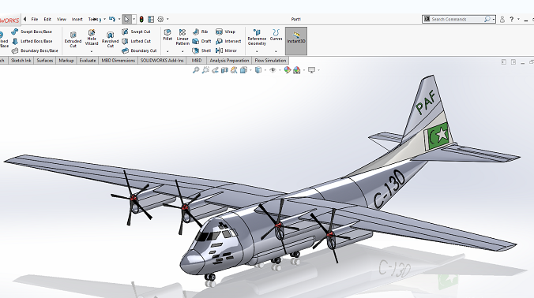Viewport: 534px width, 298px height.
Task: Select the Lofted Cut tool
Action: coord(136,41)
